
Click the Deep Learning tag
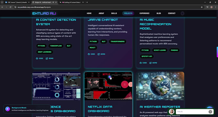(x=45, y=52)
